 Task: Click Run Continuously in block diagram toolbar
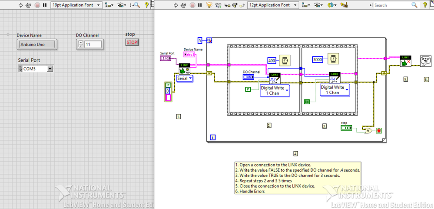(x=183, y=5)
